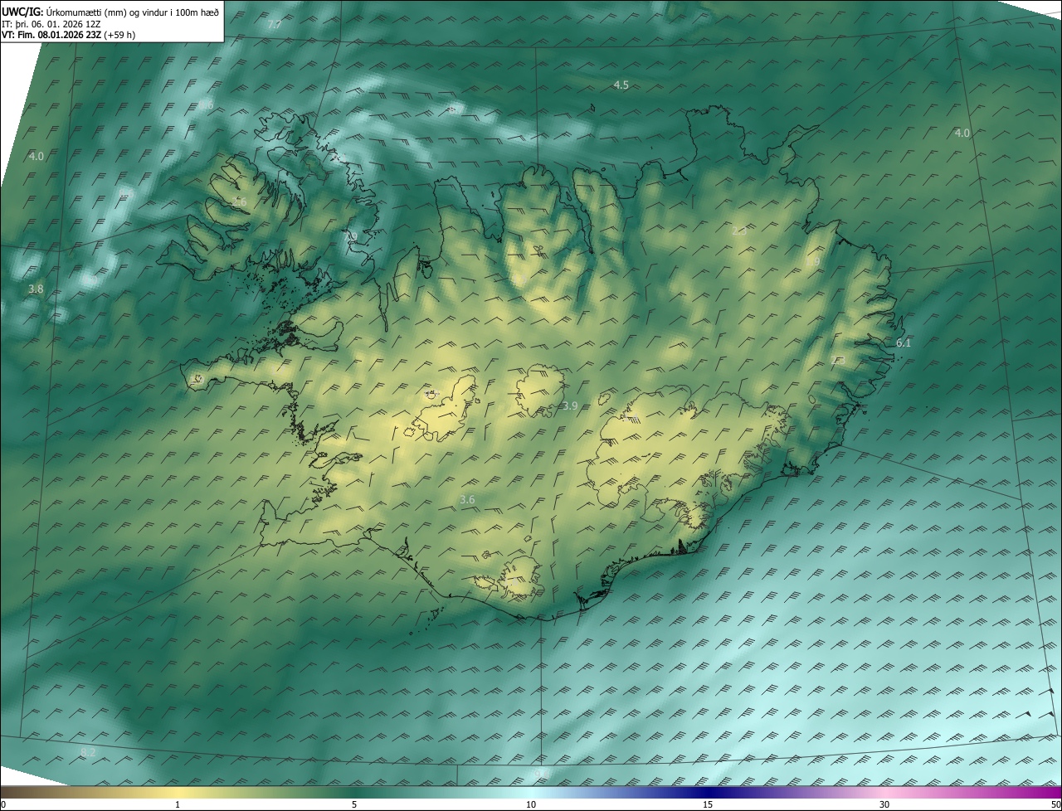The height and width of the screenshot is (811, 1062).
Task: Click the '7.7' value label on the map
Action: click(x=275, y=24)
